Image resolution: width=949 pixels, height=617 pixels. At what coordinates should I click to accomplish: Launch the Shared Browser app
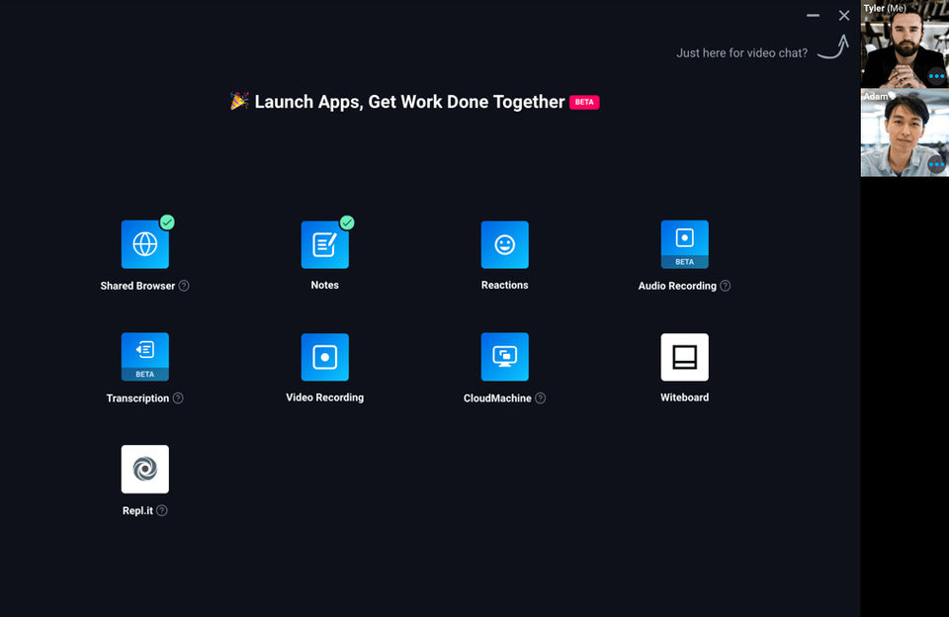(144, 244)
